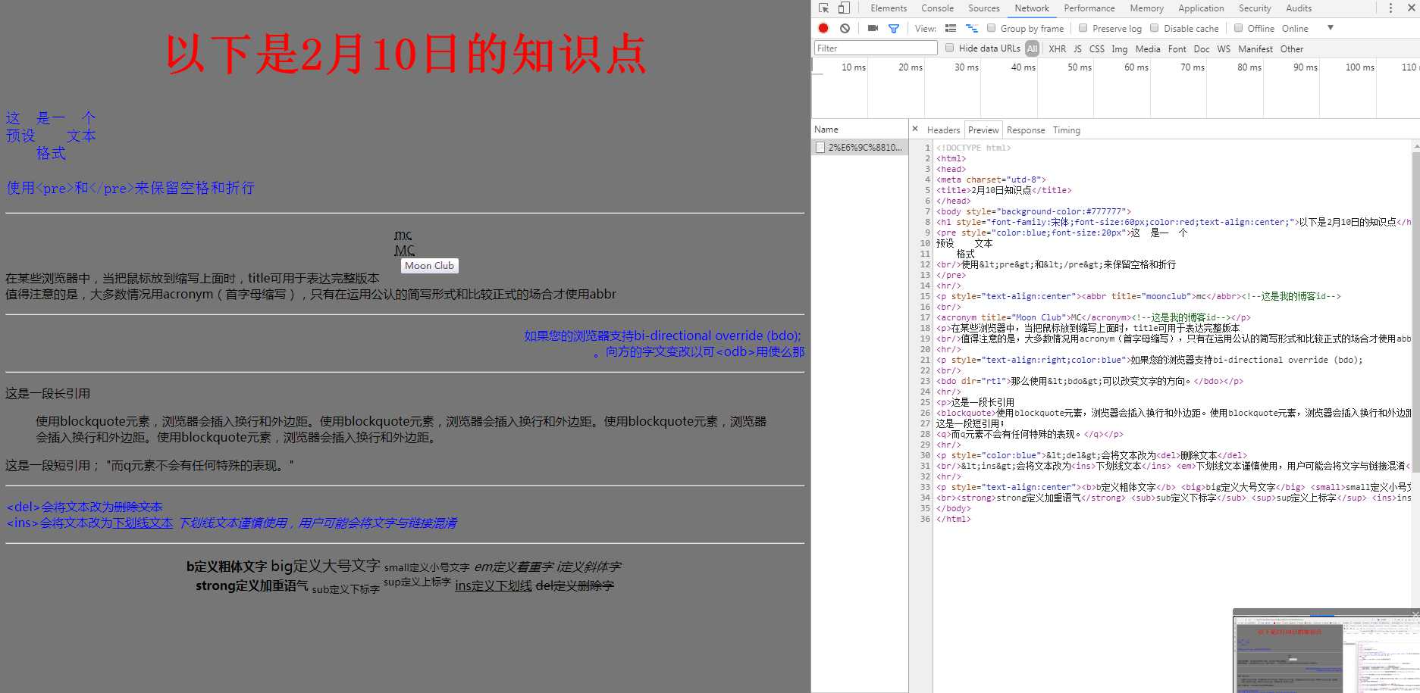Select the 2%E6%9C%8810... request row
1420x693 pixels.
coord(860,147)
